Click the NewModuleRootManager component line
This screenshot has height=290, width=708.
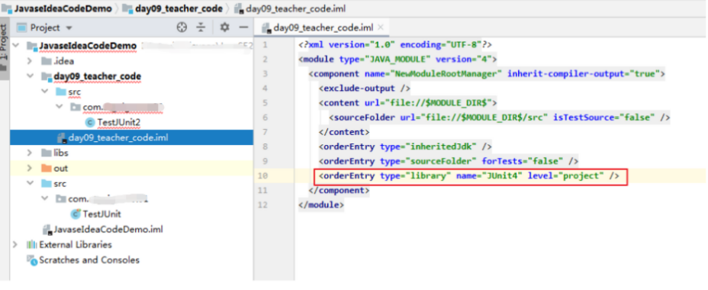coord(487,73)
